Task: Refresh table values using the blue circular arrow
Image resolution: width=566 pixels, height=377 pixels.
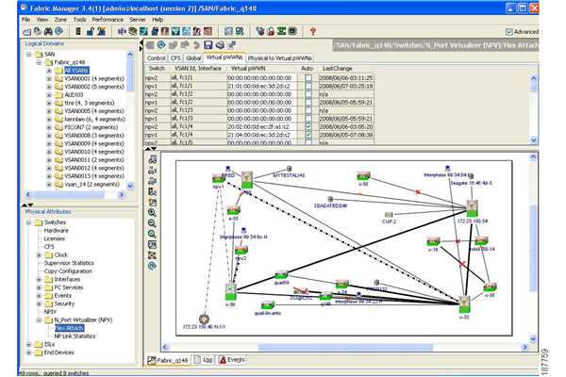Action: click(161, 44)
